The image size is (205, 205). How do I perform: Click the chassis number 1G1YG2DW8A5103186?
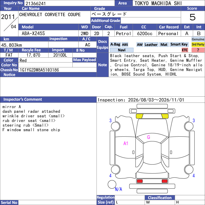(39, 70)
